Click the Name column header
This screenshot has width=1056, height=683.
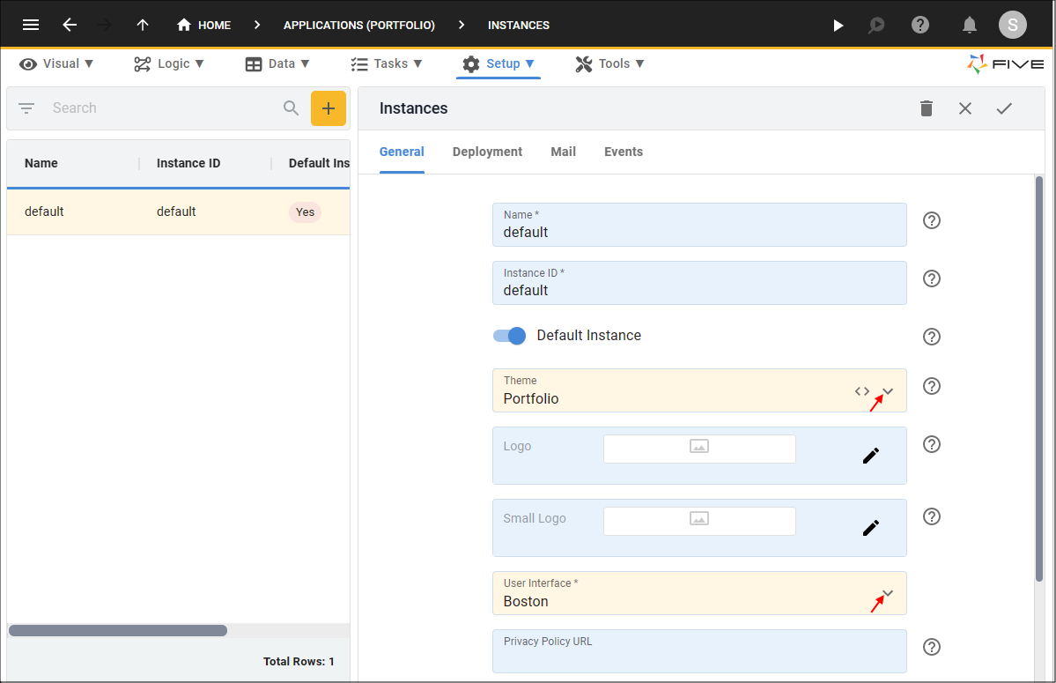pos(41,164)
